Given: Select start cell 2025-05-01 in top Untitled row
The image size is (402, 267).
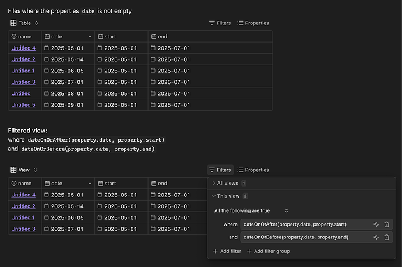Looking at the screenshot, I should click(121, 93).
